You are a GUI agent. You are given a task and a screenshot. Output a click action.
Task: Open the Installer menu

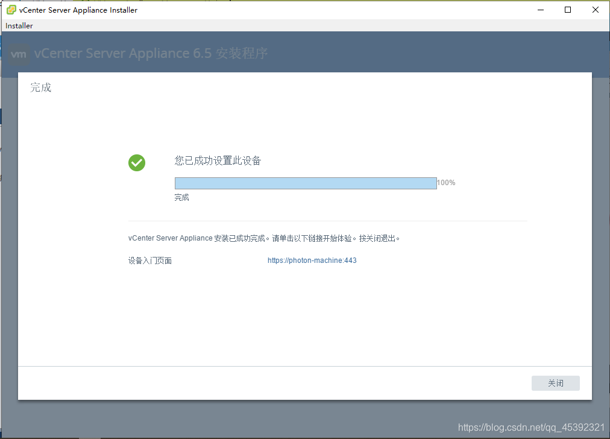(x=19, y=26)
